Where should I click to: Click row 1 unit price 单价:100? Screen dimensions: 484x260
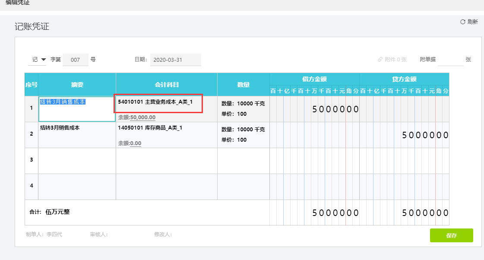click(234, 114)
